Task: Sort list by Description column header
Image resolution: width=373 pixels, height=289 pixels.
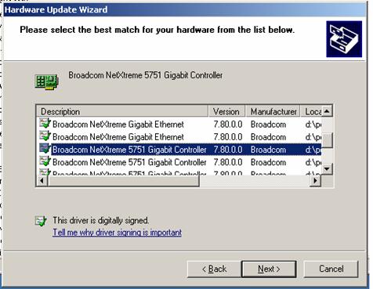Action: click(122, 111)
